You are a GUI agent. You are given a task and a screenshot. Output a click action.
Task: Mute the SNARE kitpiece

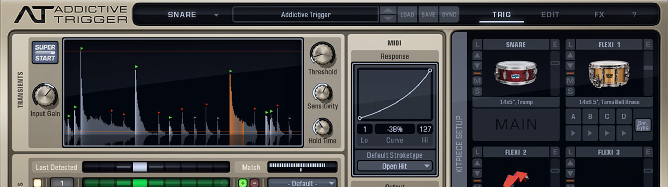[477, 81]
